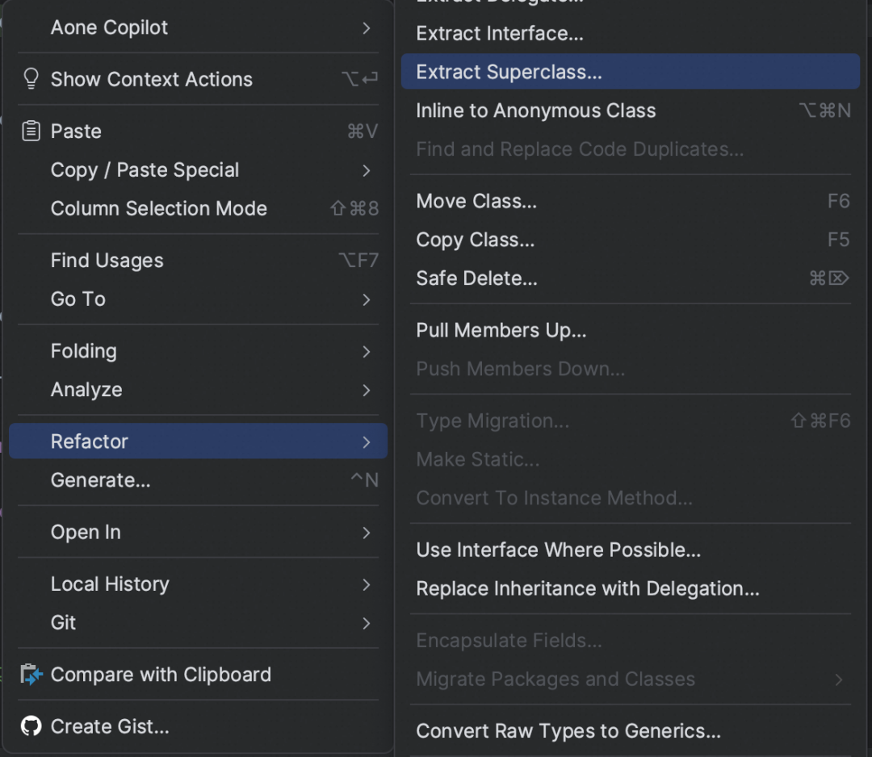The width and height of the screenshot is (872, 757).
Task: Click the GitHub icon beside Create Gist
Action: click(x=31, y=726)
